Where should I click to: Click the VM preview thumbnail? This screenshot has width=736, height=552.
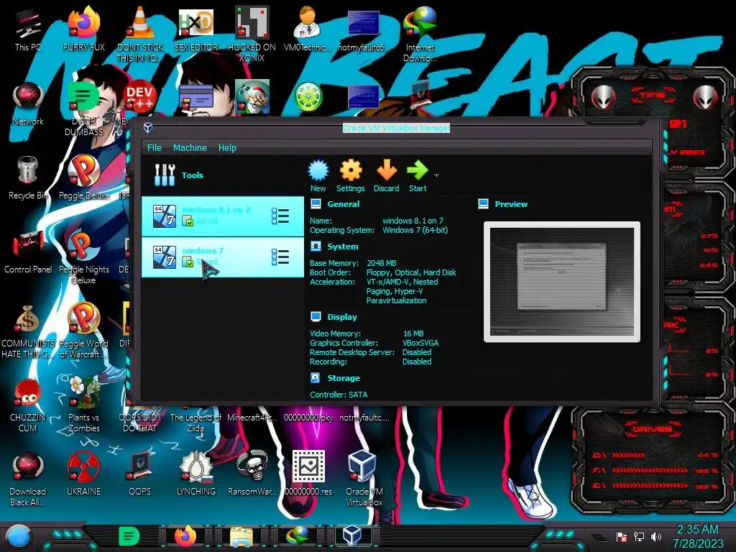coord(562,282)
